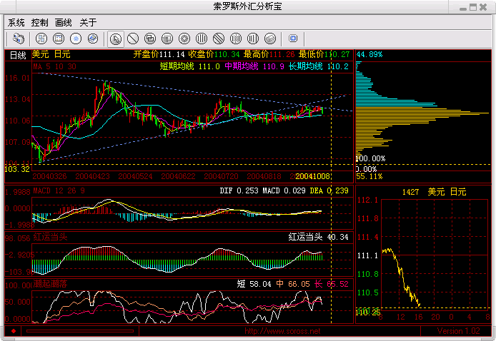Click the MA 5 10 30 indicator label
Viewport: 496px width, 341px height.
click(55, 66)
